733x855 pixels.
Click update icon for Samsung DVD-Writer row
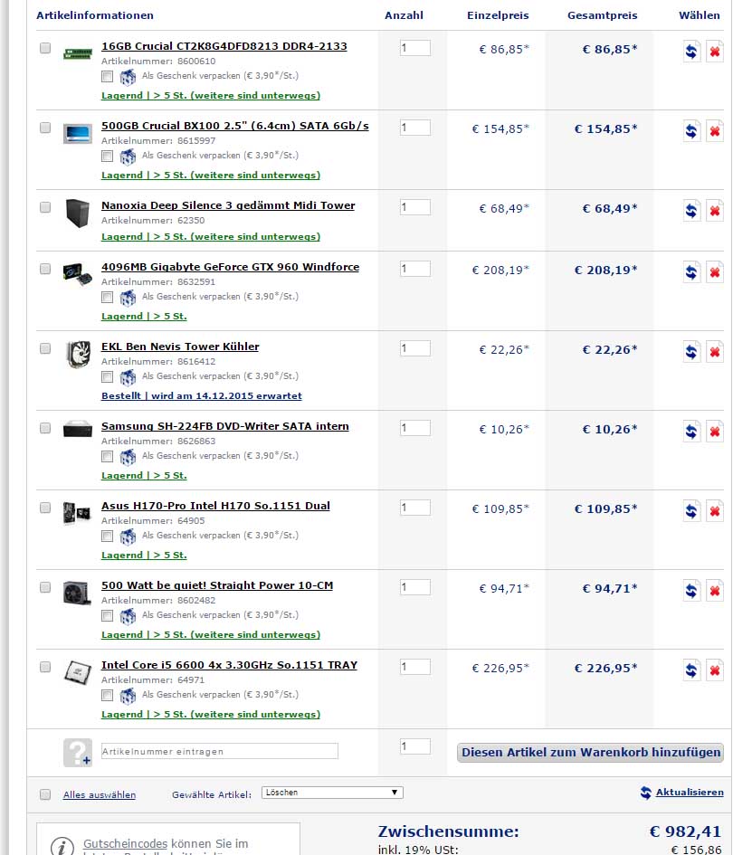pos(691,432)
